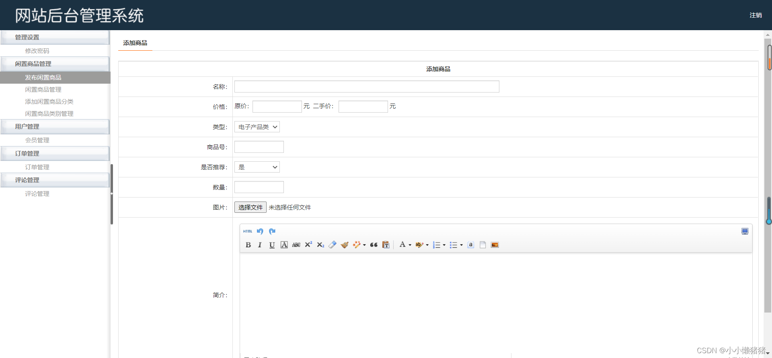Insert an ordered numbered list

click(x=437, y=245)
